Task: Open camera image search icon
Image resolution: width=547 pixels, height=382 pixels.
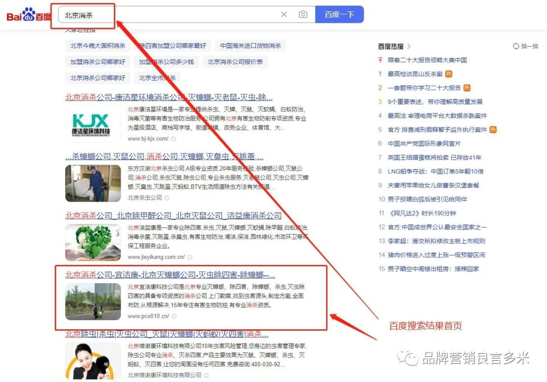Action: (x=303, y=14)
